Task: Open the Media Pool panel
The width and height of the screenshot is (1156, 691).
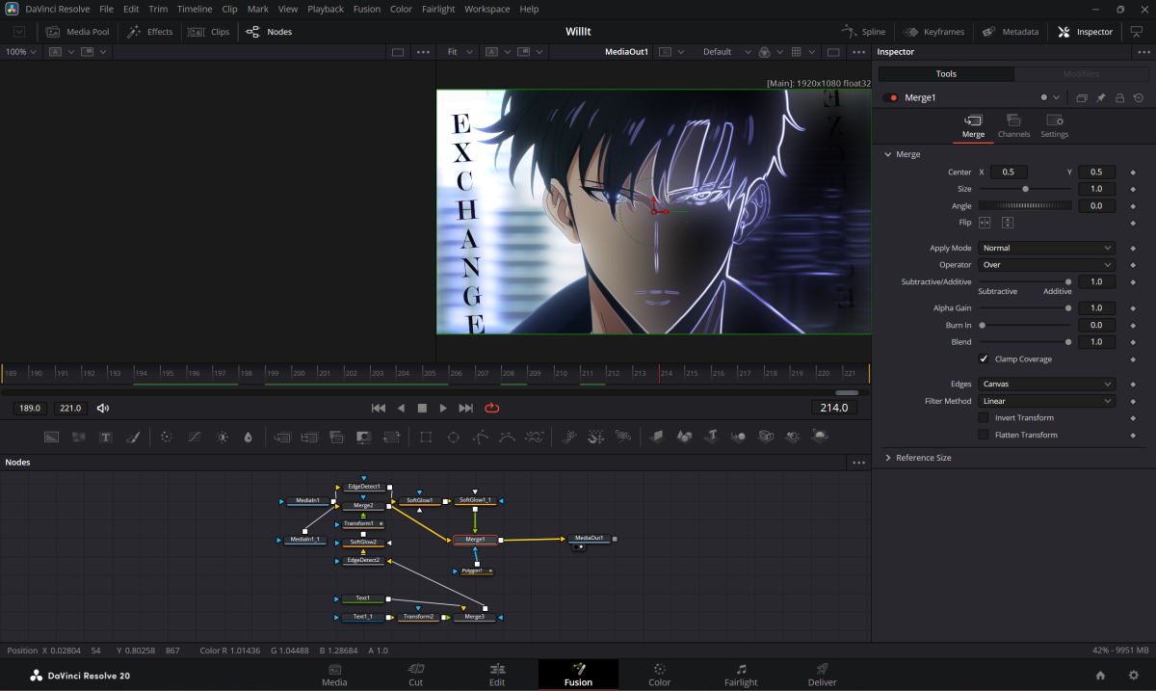Action: (78, 32)
